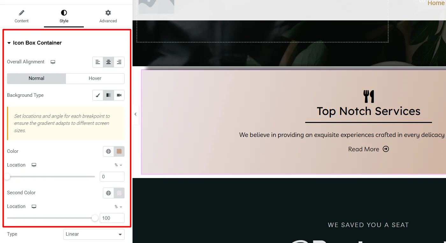Focus the Location field showing 100
This screenshot has width=446, height=243.
pos(112,218)
